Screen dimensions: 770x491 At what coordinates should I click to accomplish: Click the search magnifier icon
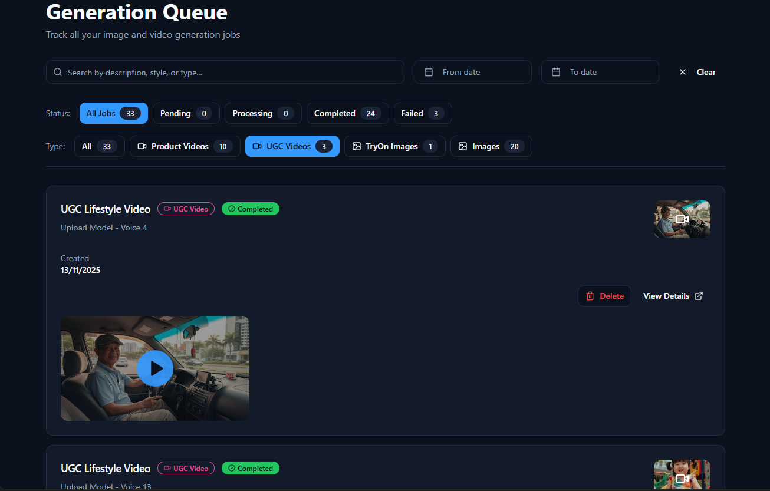tap(58, 73)
